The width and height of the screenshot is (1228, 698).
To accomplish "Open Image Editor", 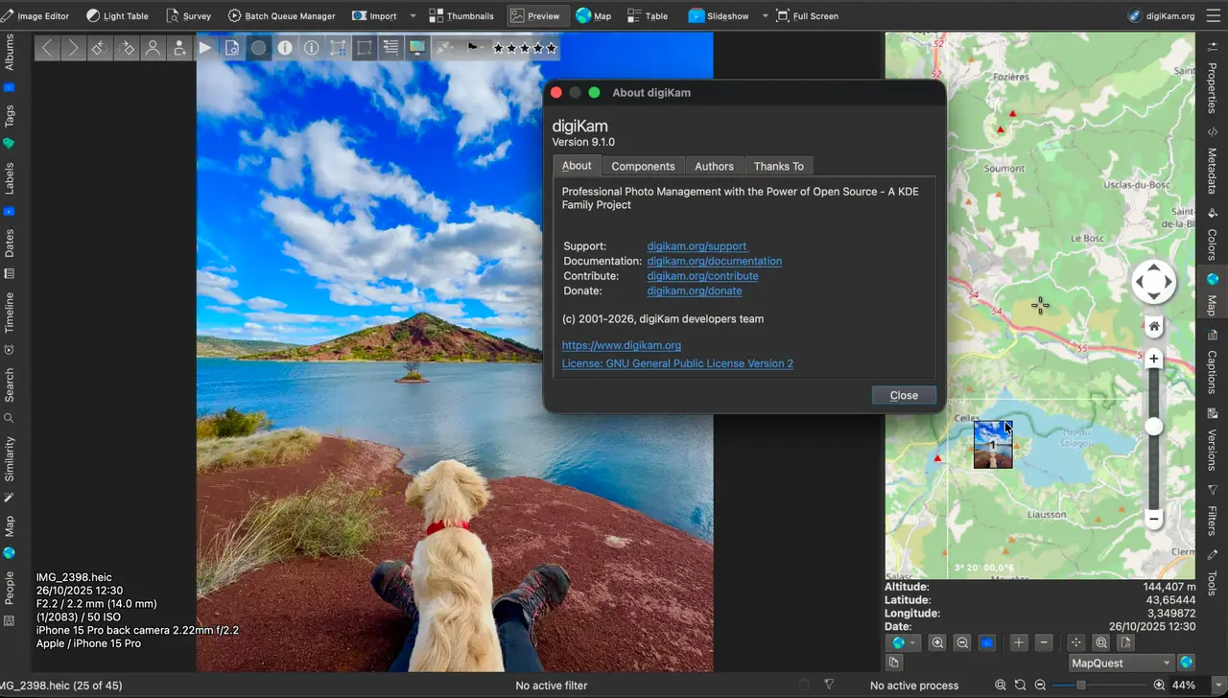I will point(35,16).
